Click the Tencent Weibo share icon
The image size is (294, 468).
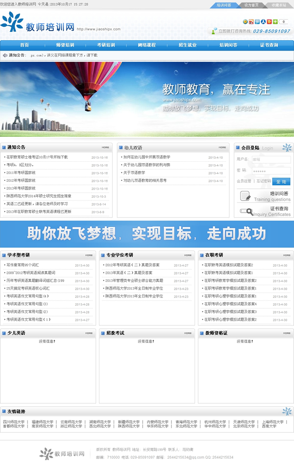(257, 22)
